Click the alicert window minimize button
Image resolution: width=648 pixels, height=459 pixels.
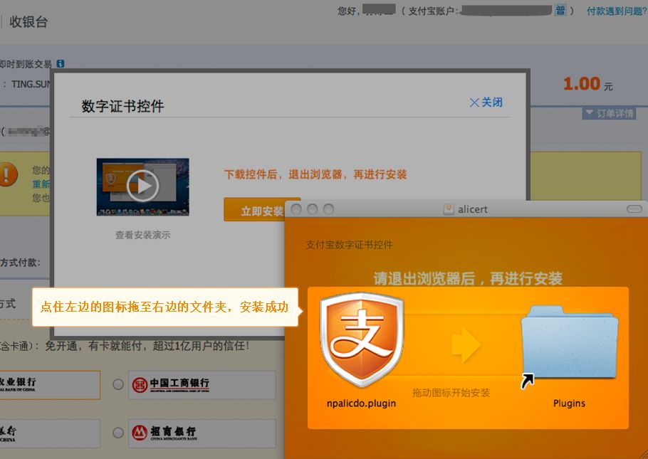coord(313,209)
